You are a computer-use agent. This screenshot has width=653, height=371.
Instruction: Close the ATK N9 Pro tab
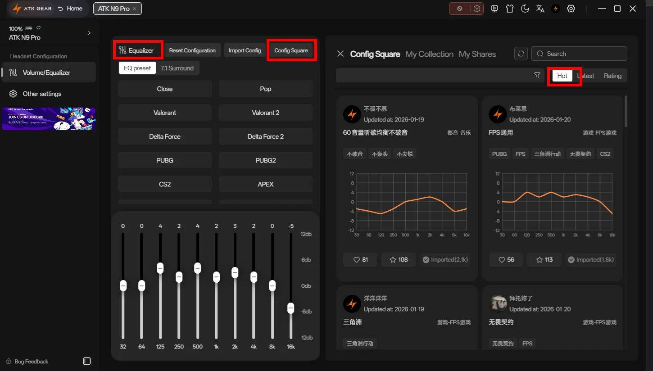click(134, 9)
